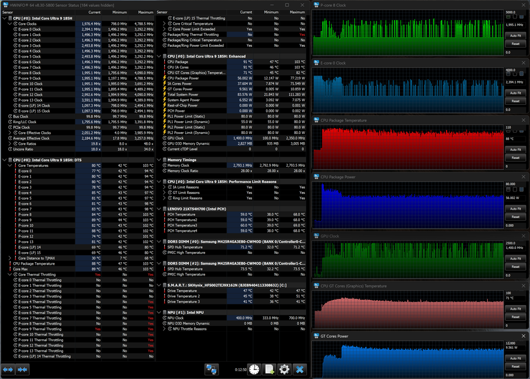Click the 5000.0 maximum field in P-core 8 Clock graph
This screenshot has width=530, height=379.
pos(515,12)
